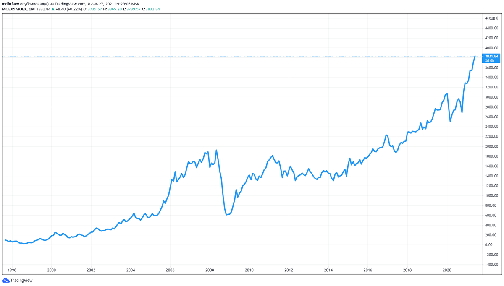
Task: Click the TradingView text link at bottom
Action: (21, 280)
